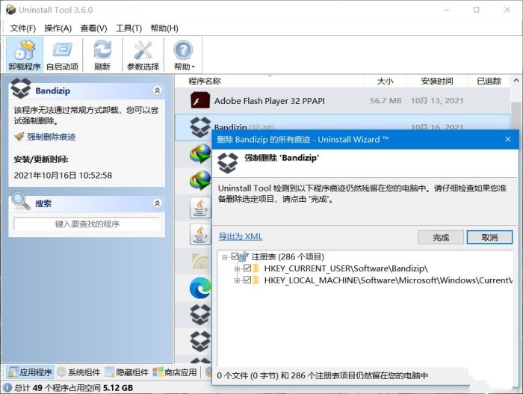Open 参数选择 preferences tools icon
Screen dimensions: 523x394
143,55
